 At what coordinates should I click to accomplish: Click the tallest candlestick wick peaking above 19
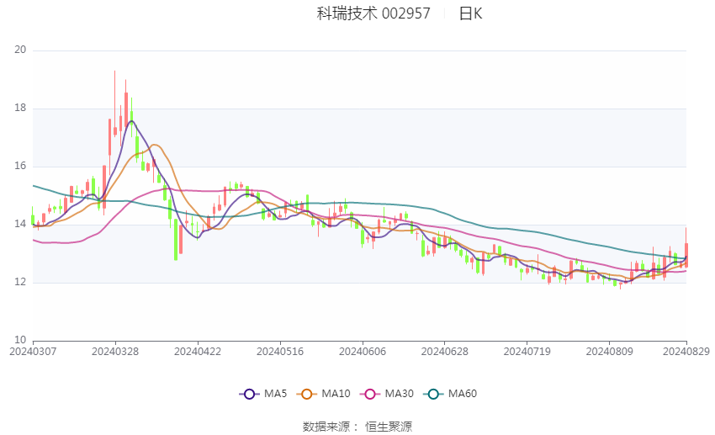point(115,105)
